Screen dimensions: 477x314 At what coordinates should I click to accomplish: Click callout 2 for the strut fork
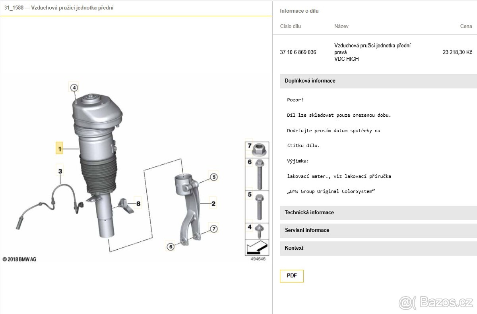[213, 204]
